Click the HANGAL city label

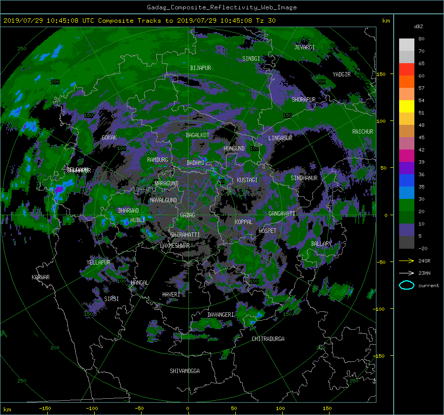(139, 283)
